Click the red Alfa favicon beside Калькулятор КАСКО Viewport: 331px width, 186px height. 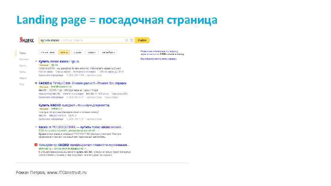36,145
